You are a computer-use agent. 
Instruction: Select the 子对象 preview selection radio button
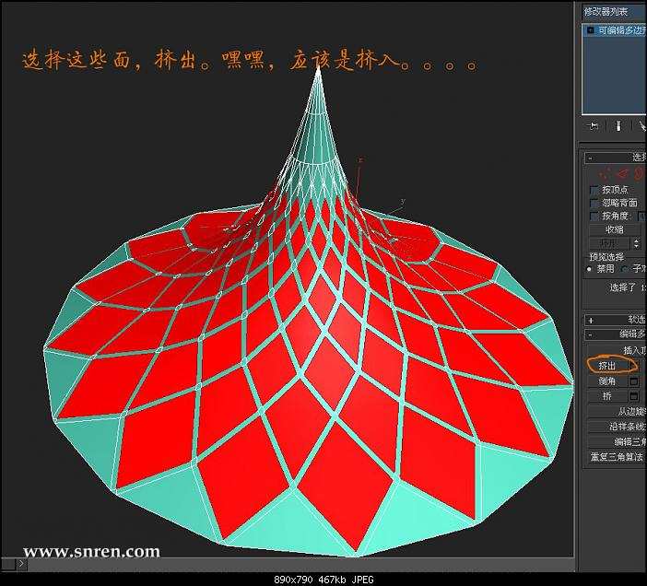pyautogui.click(x=625, y=269)
